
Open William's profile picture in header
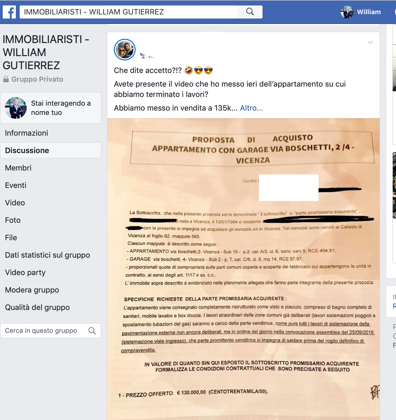point(347,12)
